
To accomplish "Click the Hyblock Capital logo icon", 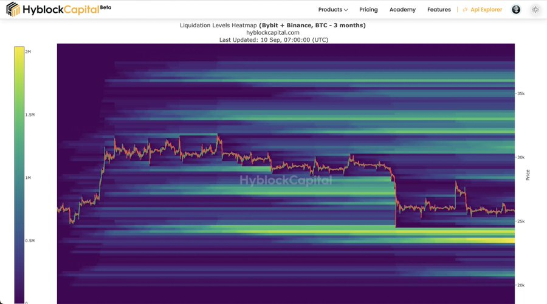I will (x=13, y=9).
